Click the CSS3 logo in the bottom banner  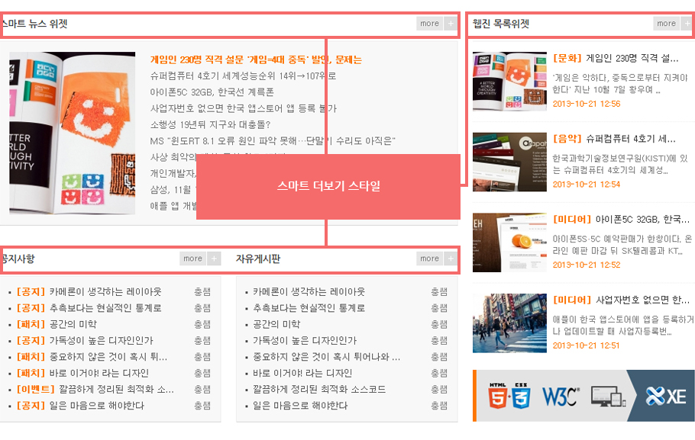(x=521, y=396)
